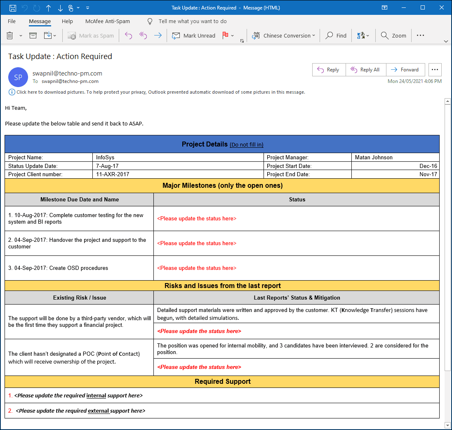Viewport: 452px width, 430px height.
Task: Archive this email
Action: click(x=33, y=35)
